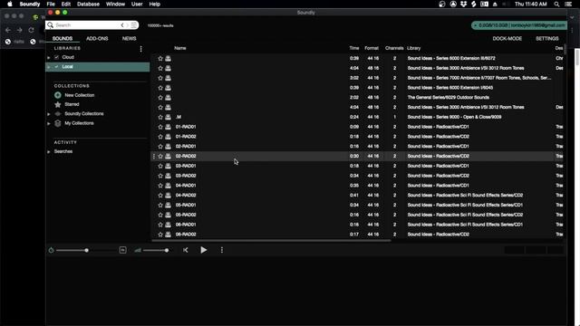The image size is (580, 326).
Task: Sort by Time column header
Action: [x=354, y=48]
